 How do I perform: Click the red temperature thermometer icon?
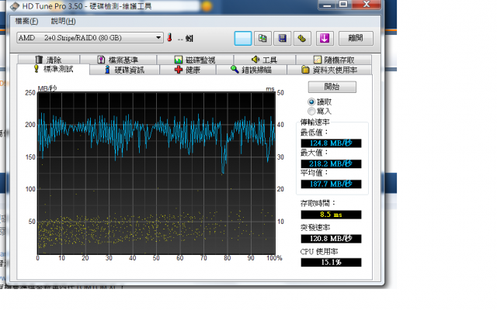click(169, 38)
